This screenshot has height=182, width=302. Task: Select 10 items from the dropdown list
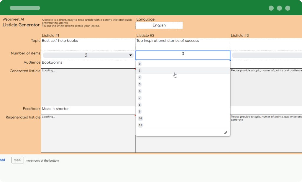coord(140,118)
